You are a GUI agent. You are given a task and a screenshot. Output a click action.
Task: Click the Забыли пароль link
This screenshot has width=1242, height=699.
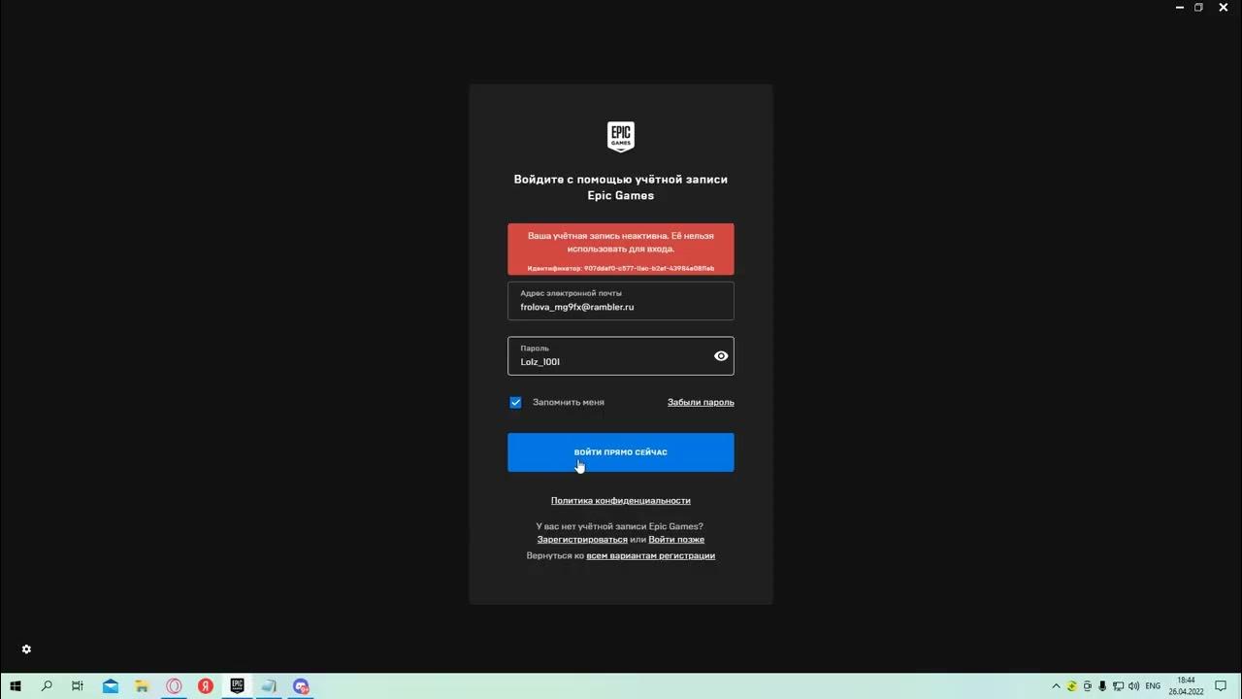(701, 402)
